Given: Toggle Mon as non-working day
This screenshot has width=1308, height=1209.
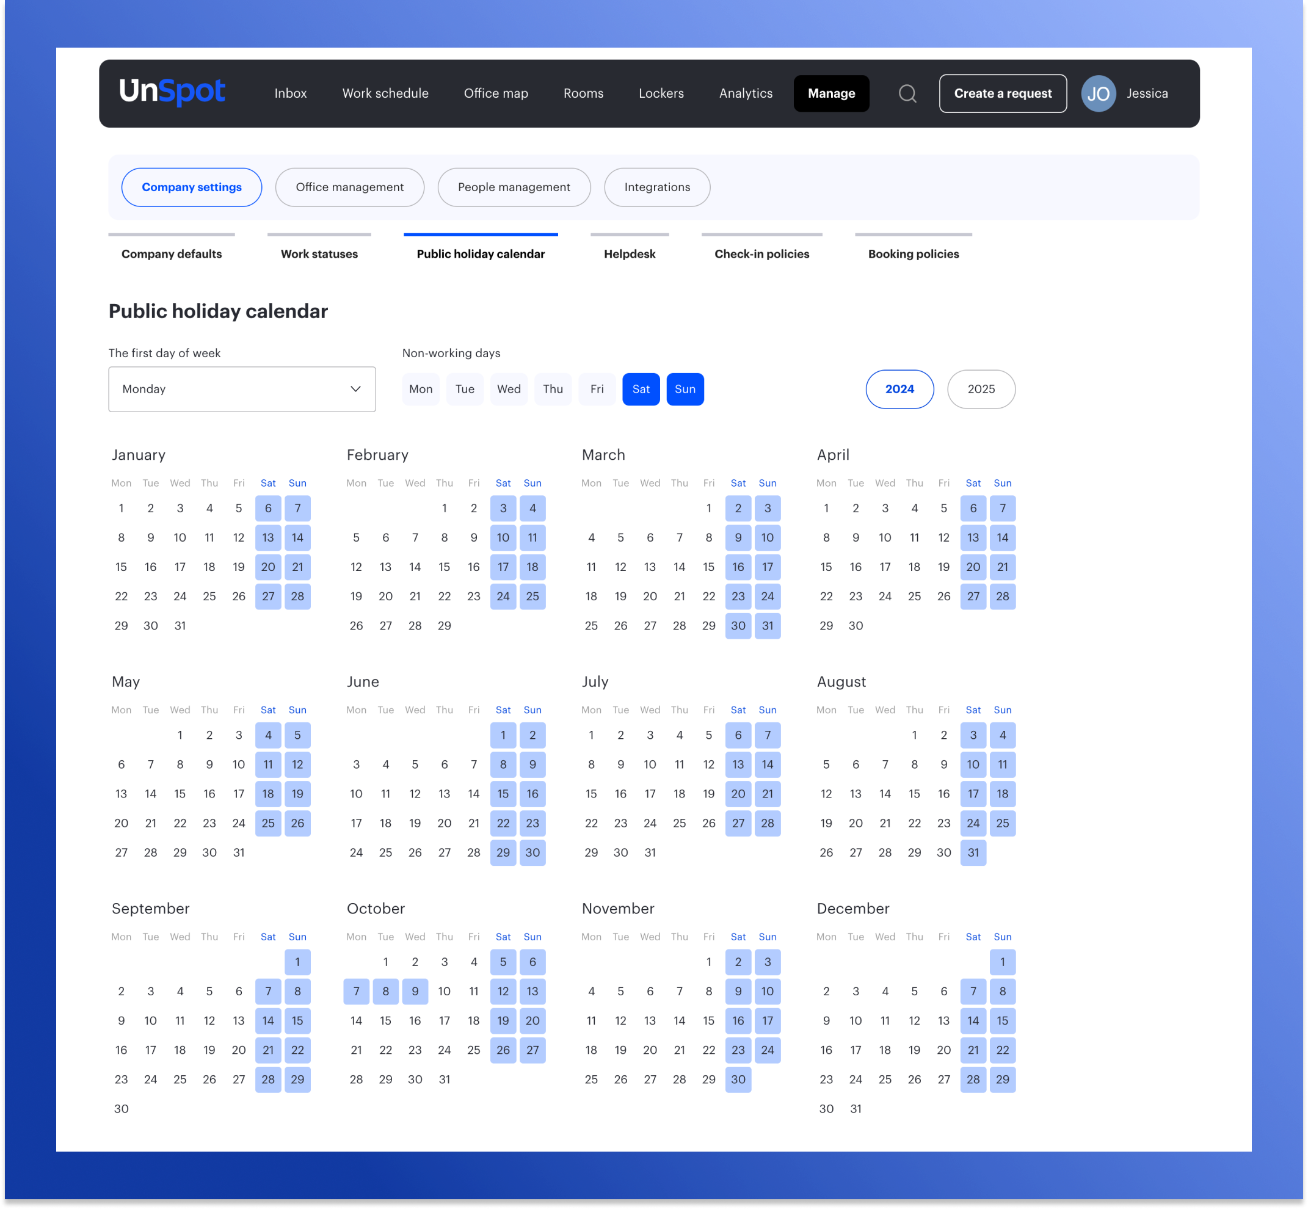Looking at the screenshot, I should (421, 390).
